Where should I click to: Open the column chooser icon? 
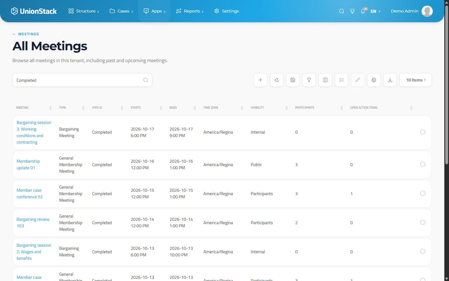point(325,80)
